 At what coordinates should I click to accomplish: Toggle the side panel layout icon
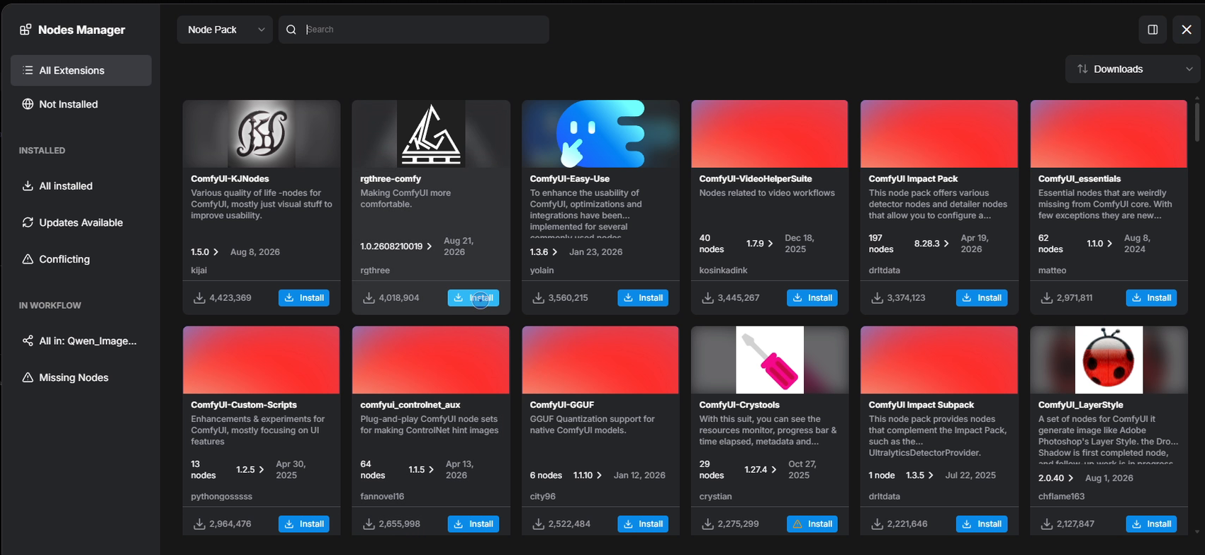pos(1153,30)
